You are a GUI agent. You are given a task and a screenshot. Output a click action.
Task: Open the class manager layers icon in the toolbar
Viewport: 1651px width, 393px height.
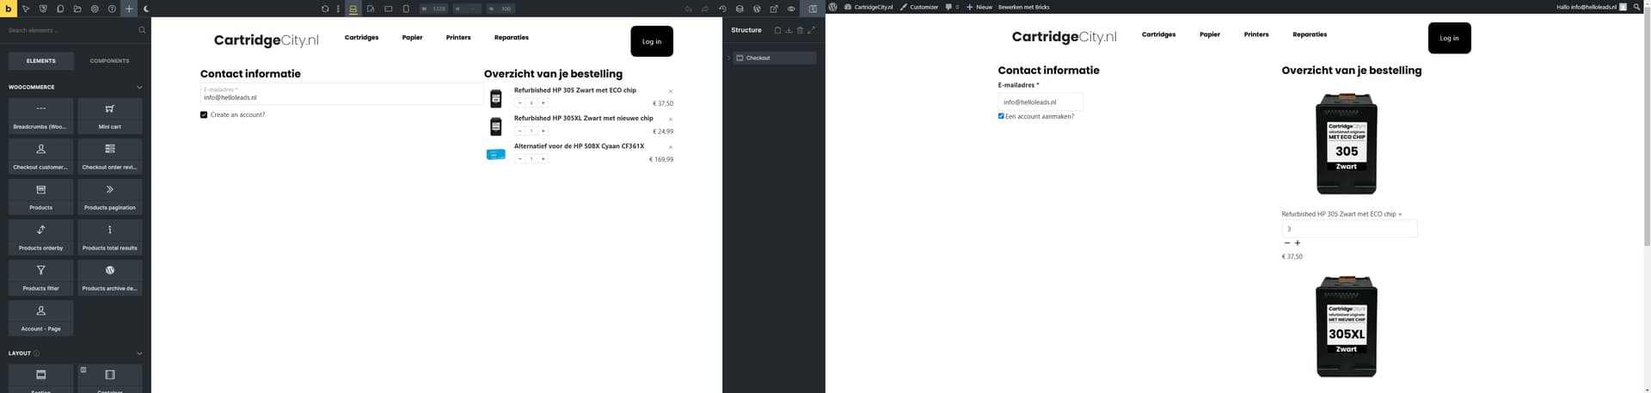pos(740,9)
